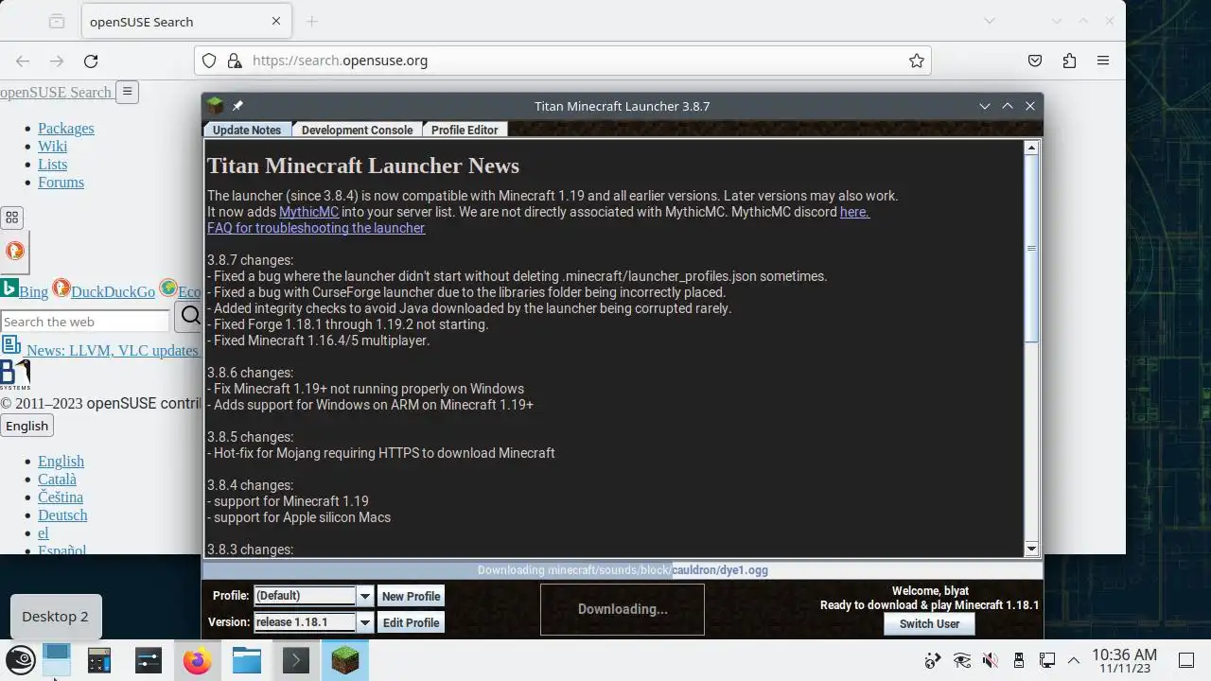Viewport: 1211px width, 681px height.
Task: Open the virtual desktop pager in taskbar
Action: 57,659
